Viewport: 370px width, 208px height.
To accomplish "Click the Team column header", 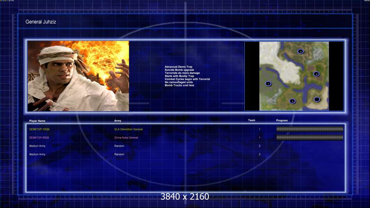I will [252, 120].
